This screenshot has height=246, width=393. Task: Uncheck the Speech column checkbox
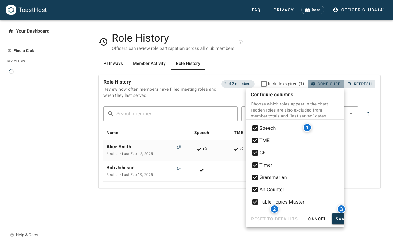coord(255,128)
